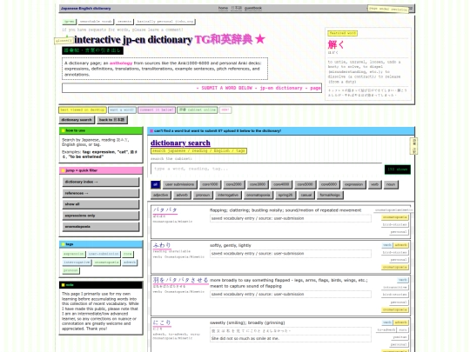
Task: Click the 'best viewed on desktop' badge
Action: coord(83,110)
